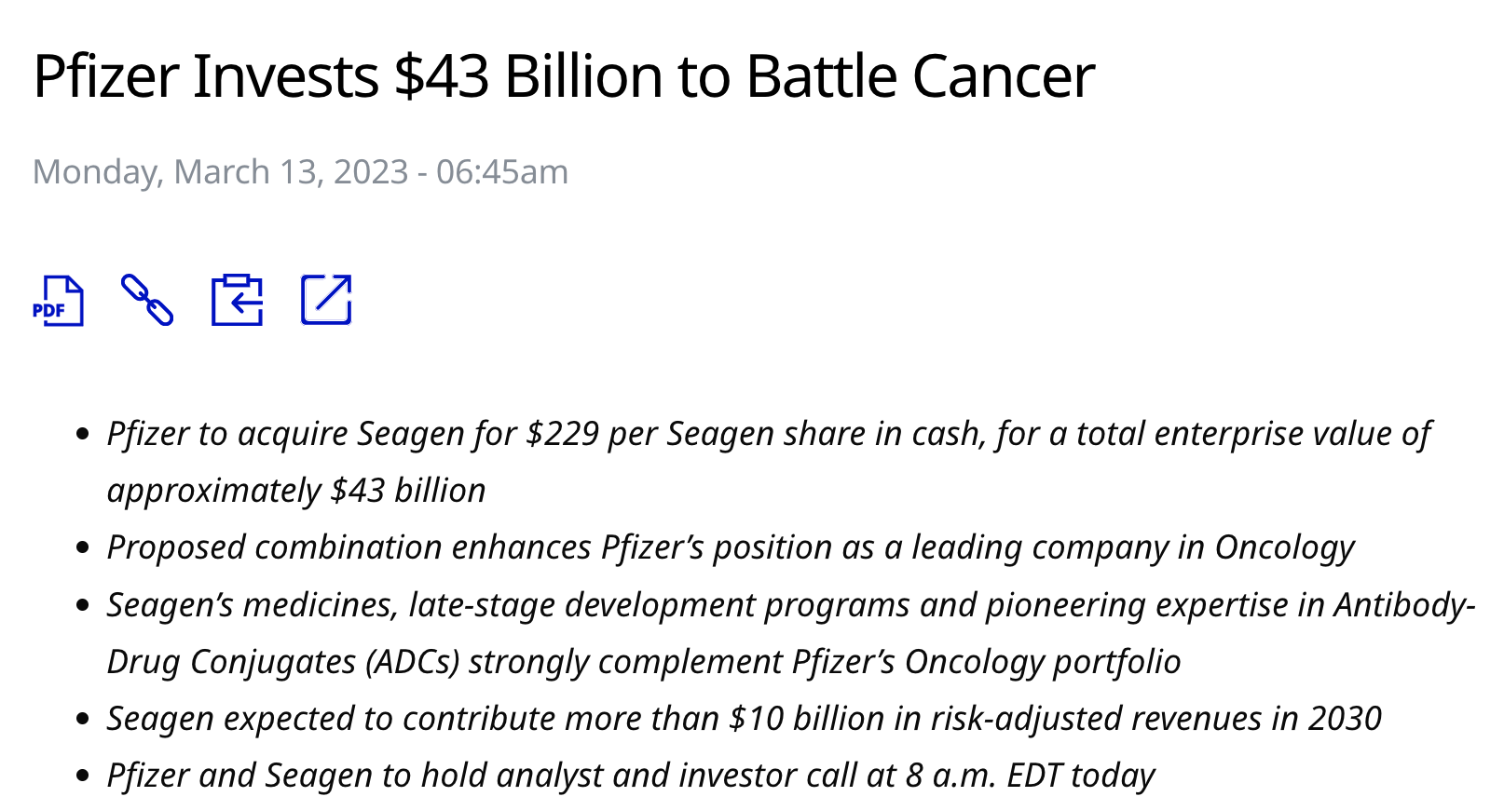Download the press release PDF icon
This screenshot has height=810, width=1504.
[x=58, y=301]
